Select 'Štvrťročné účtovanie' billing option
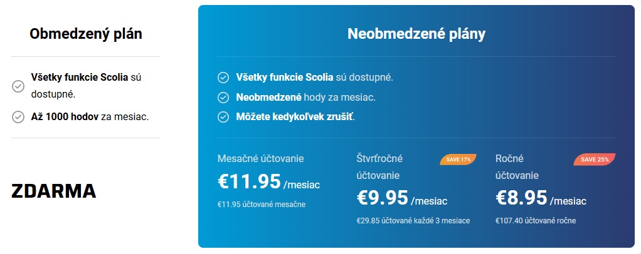The width and height of the screenshot is (641, 254). [x=380, y=167]
